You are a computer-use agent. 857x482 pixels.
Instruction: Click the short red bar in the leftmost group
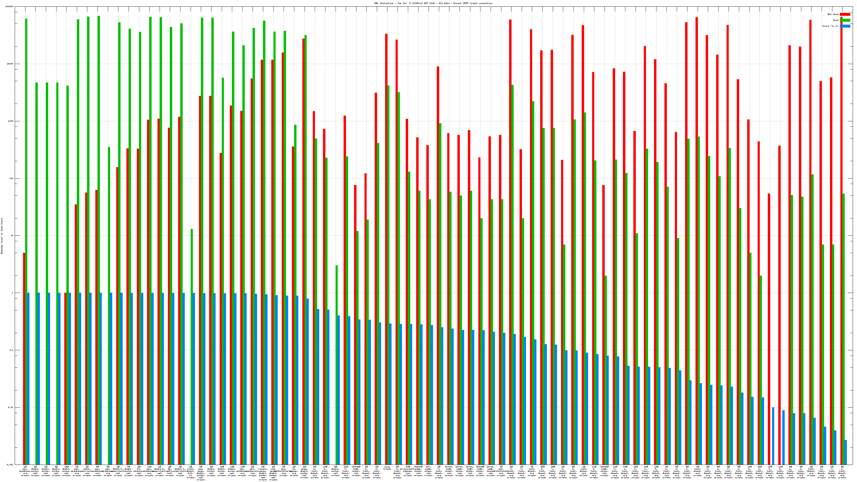(x=24, y=358)
